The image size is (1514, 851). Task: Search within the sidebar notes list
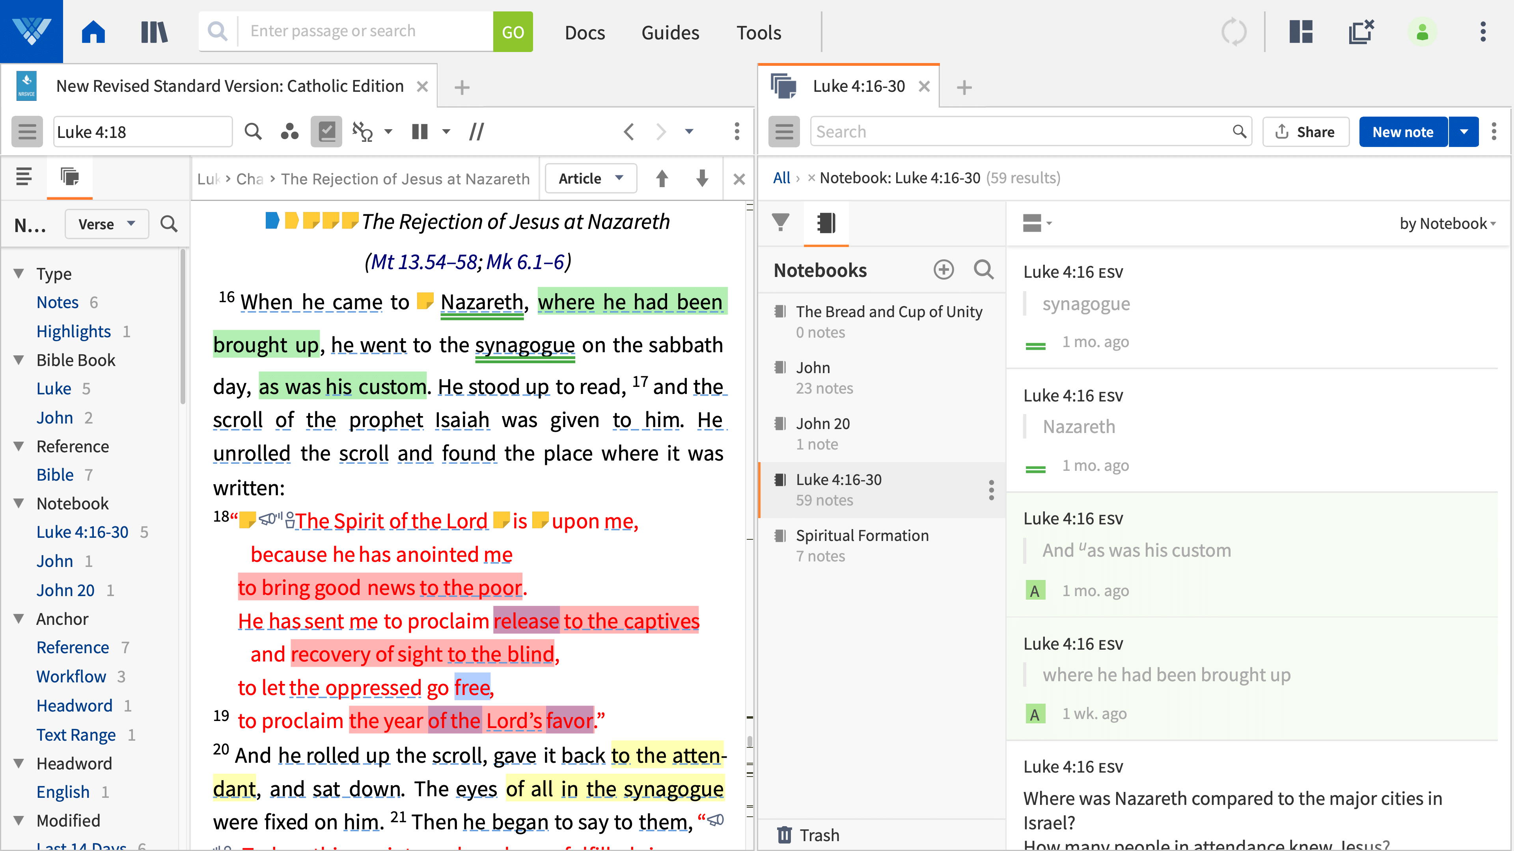pyautogui.click(x=169, y=224)
